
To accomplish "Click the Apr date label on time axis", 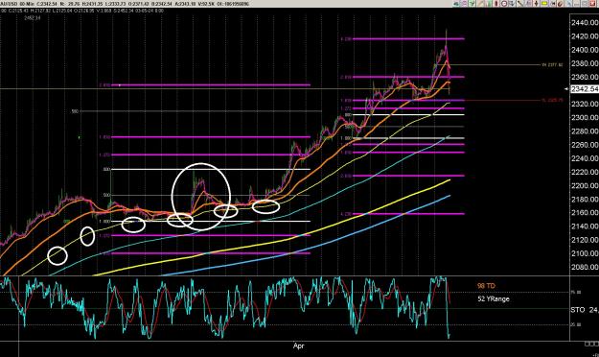I will pos(299,345).
